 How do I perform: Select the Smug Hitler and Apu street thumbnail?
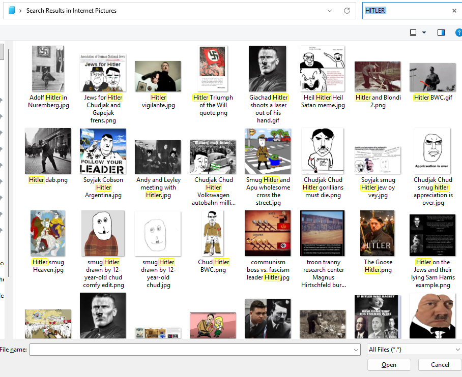click(268, 151)
